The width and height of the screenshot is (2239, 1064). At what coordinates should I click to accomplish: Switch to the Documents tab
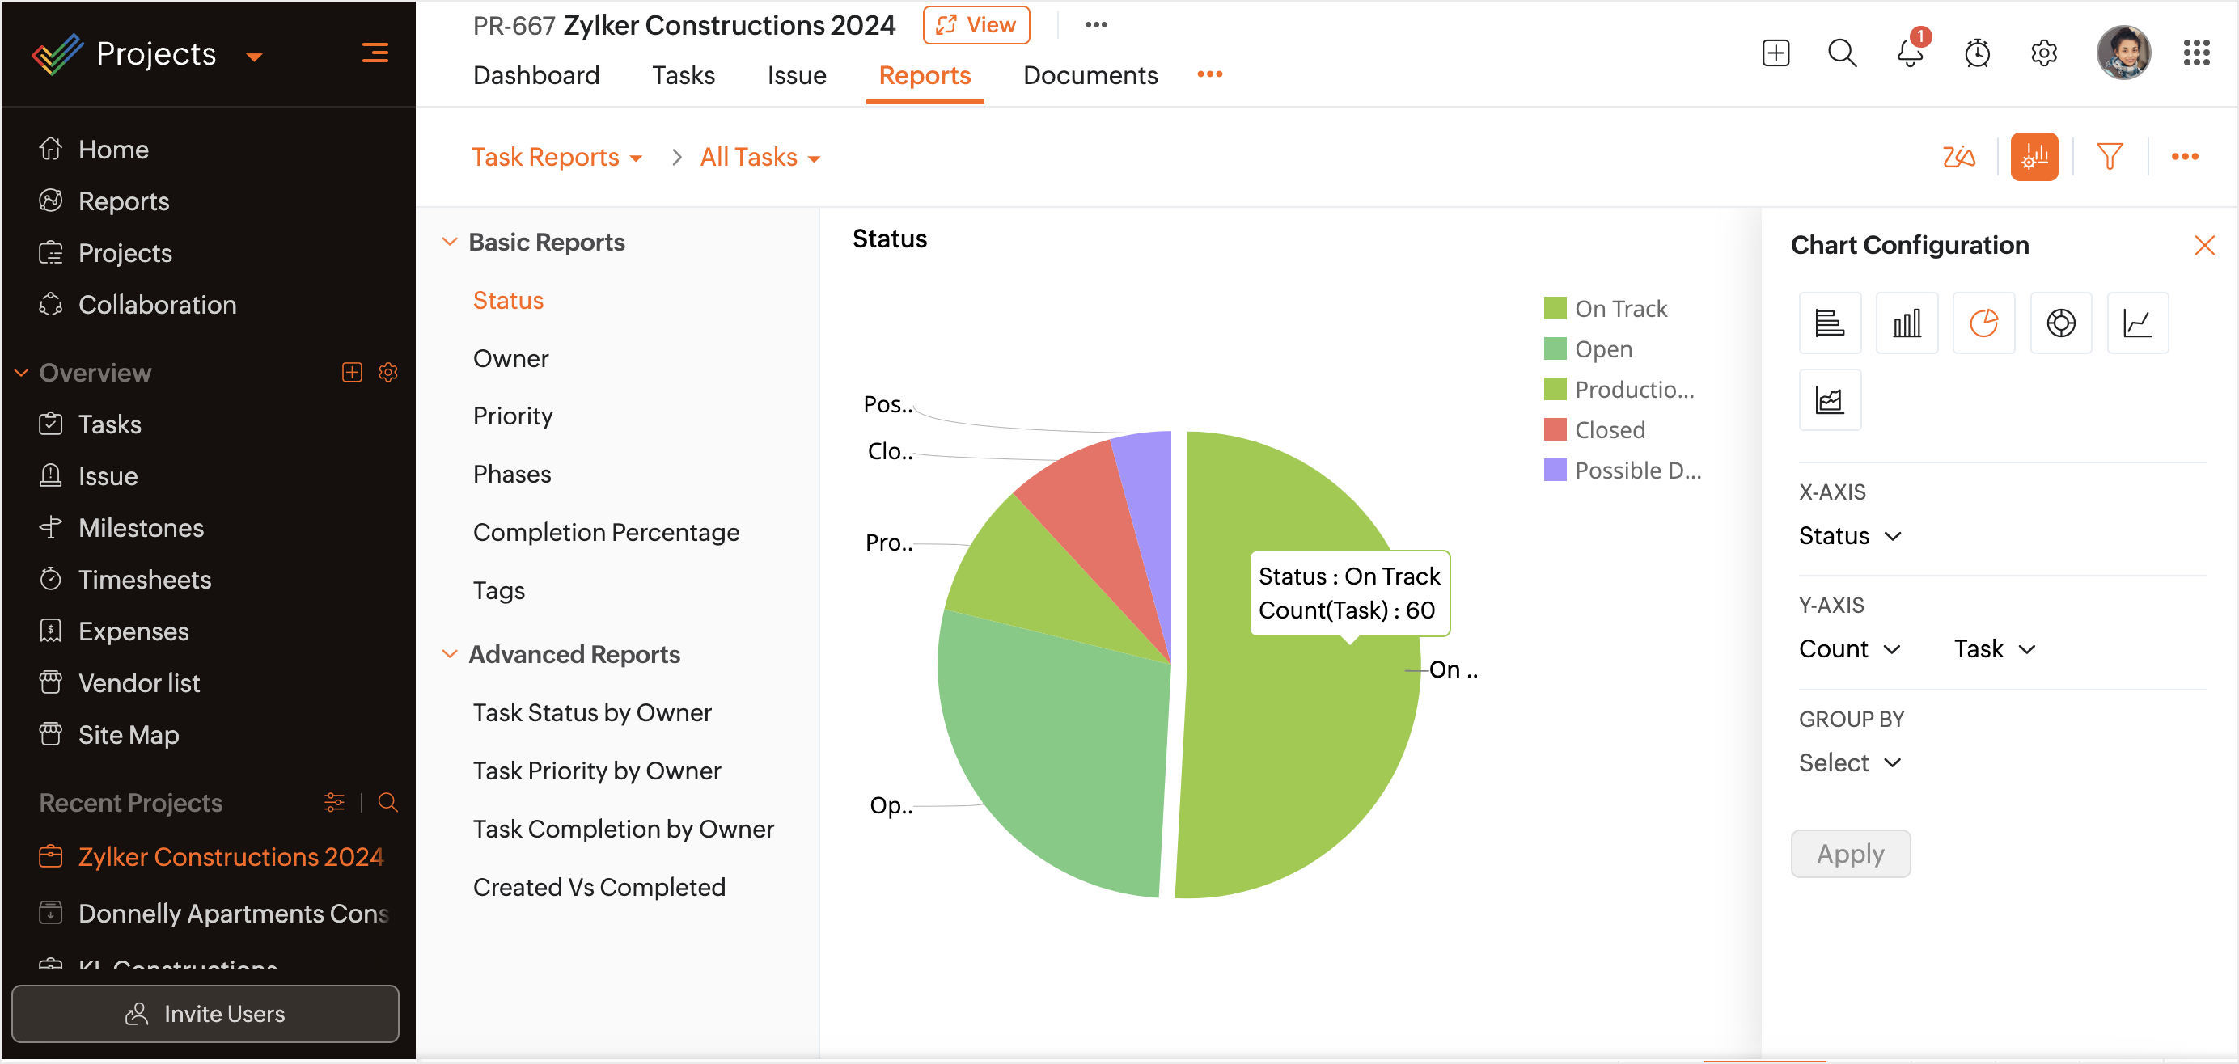point(1089,75)
